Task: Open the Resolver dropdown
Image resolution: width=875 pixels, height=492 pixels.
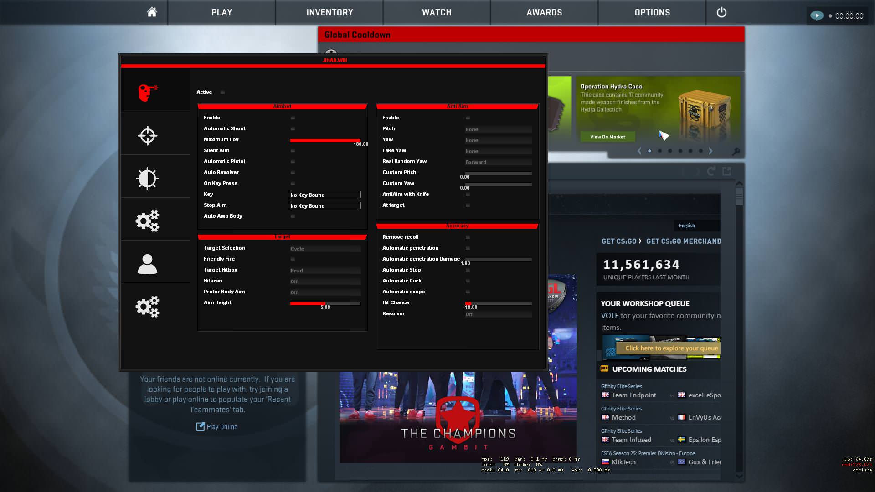Action: [498, 314]
